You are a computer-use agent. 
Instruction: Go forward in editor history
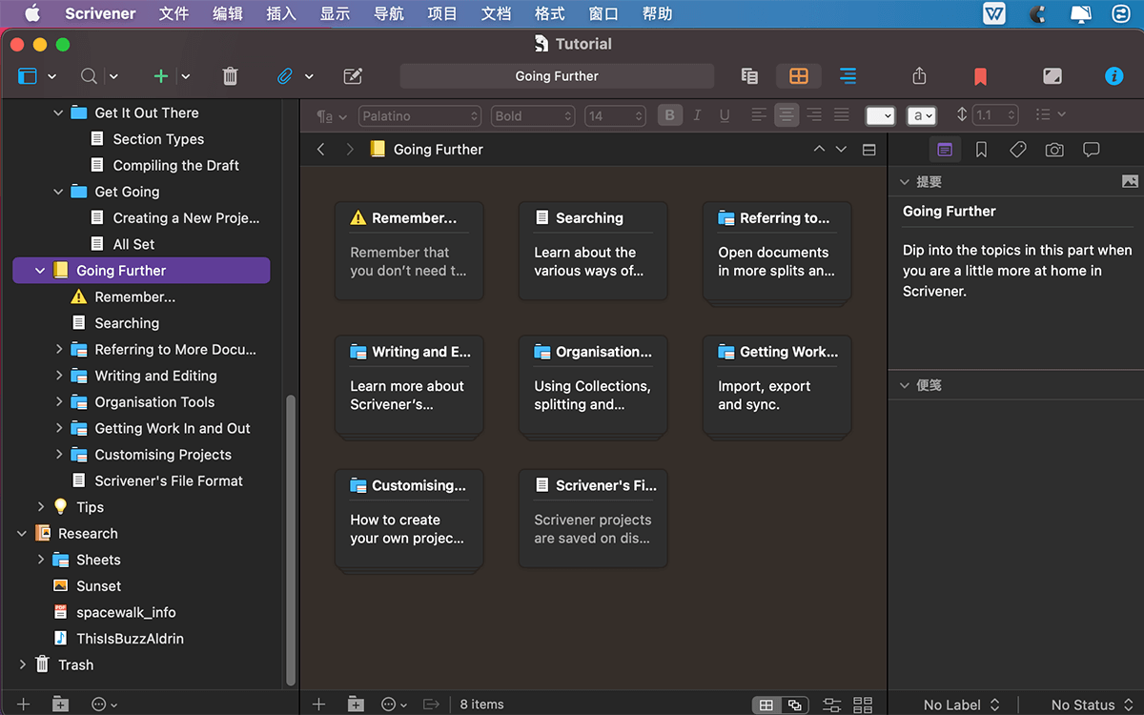pyautogui.click(x=350, y=150)
